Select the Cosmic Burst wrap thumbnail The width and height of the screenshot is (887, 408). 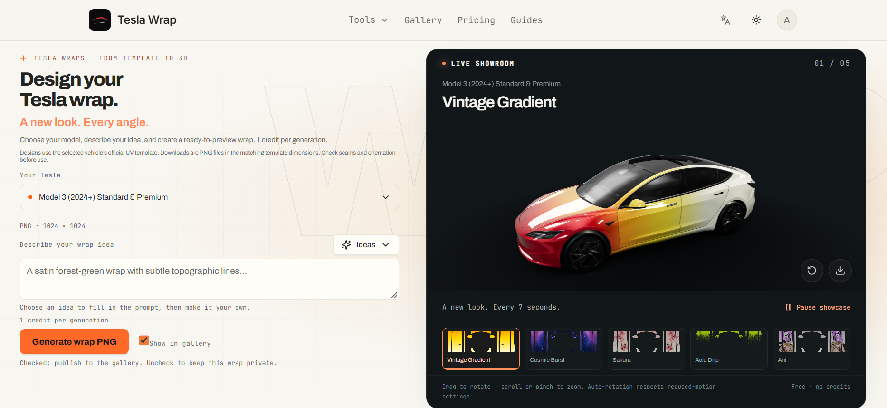[x=563, y=349]
